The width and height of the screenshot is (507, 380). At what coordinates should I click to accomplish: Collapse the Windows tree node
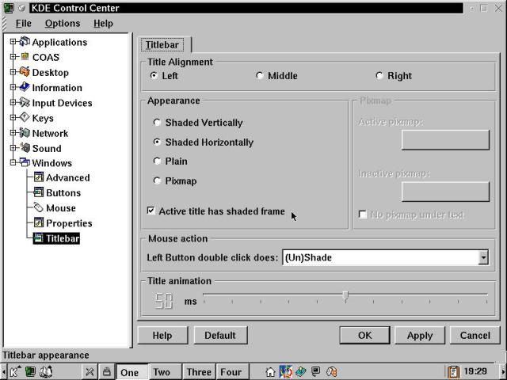click(x=13, y=163)
